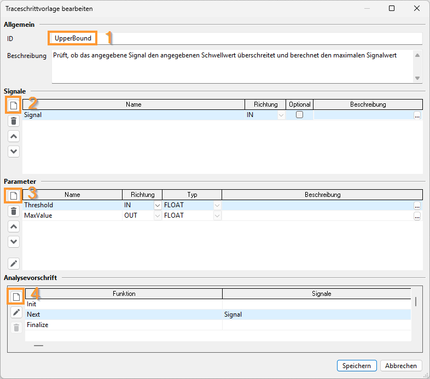Delete function with Analysevorschrift trash icon
The height and width of the screenshot is (379, 430).
(x=16, y=328)
